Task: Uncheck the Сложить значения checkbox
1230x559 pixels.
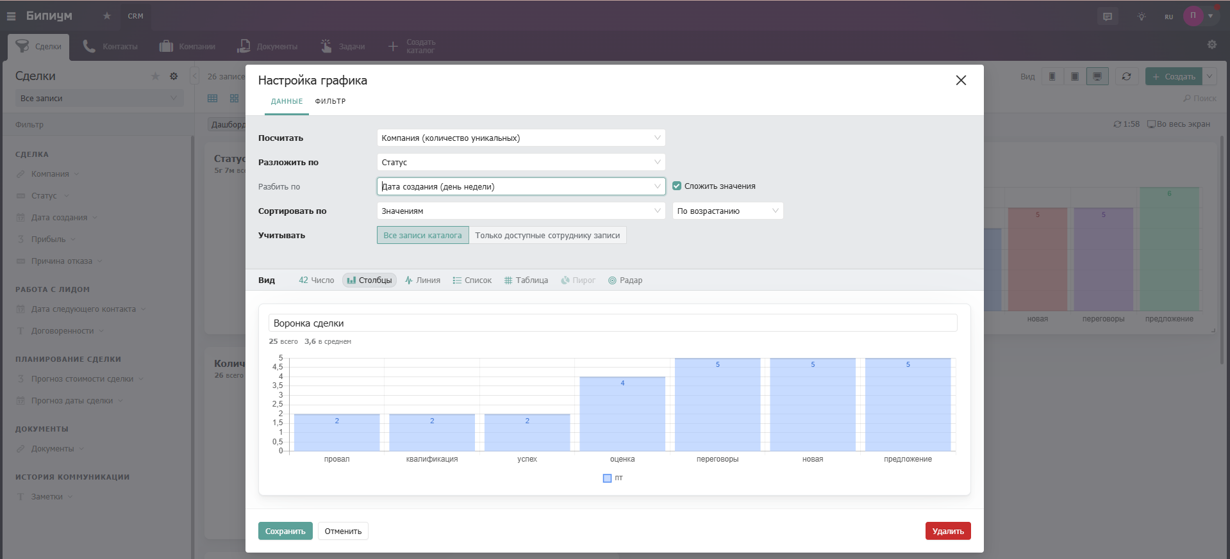Action: click(x=677, y=186)
